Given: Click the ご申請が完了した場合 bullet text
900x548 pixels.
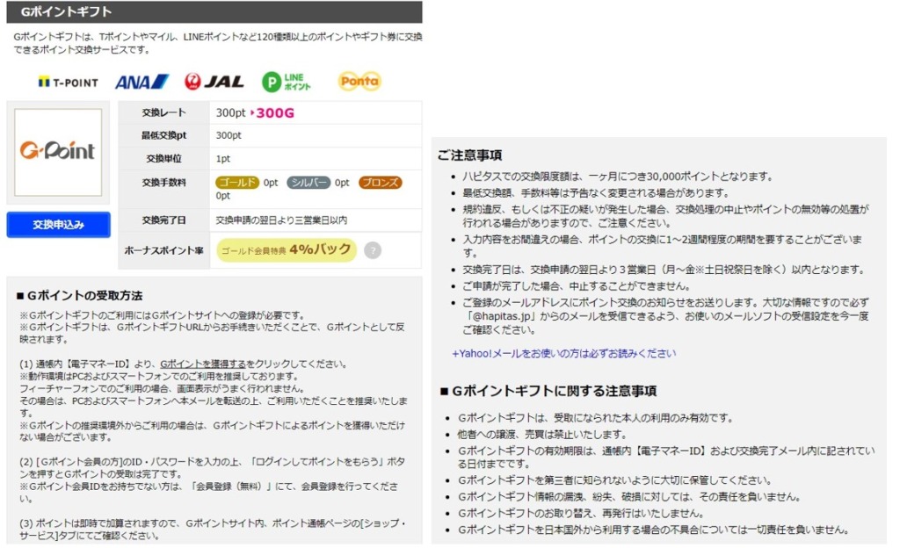Looking at the screenshot, I should (x=577, y=286).
